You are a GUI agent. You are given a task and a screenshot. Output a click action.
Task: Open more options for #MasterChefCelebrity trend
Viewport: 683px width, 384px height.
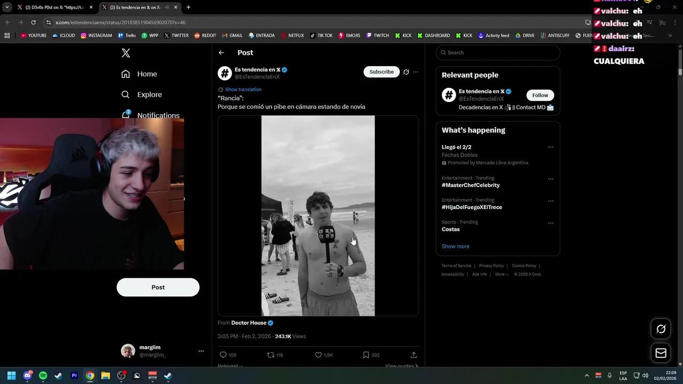tap(551, 179)
